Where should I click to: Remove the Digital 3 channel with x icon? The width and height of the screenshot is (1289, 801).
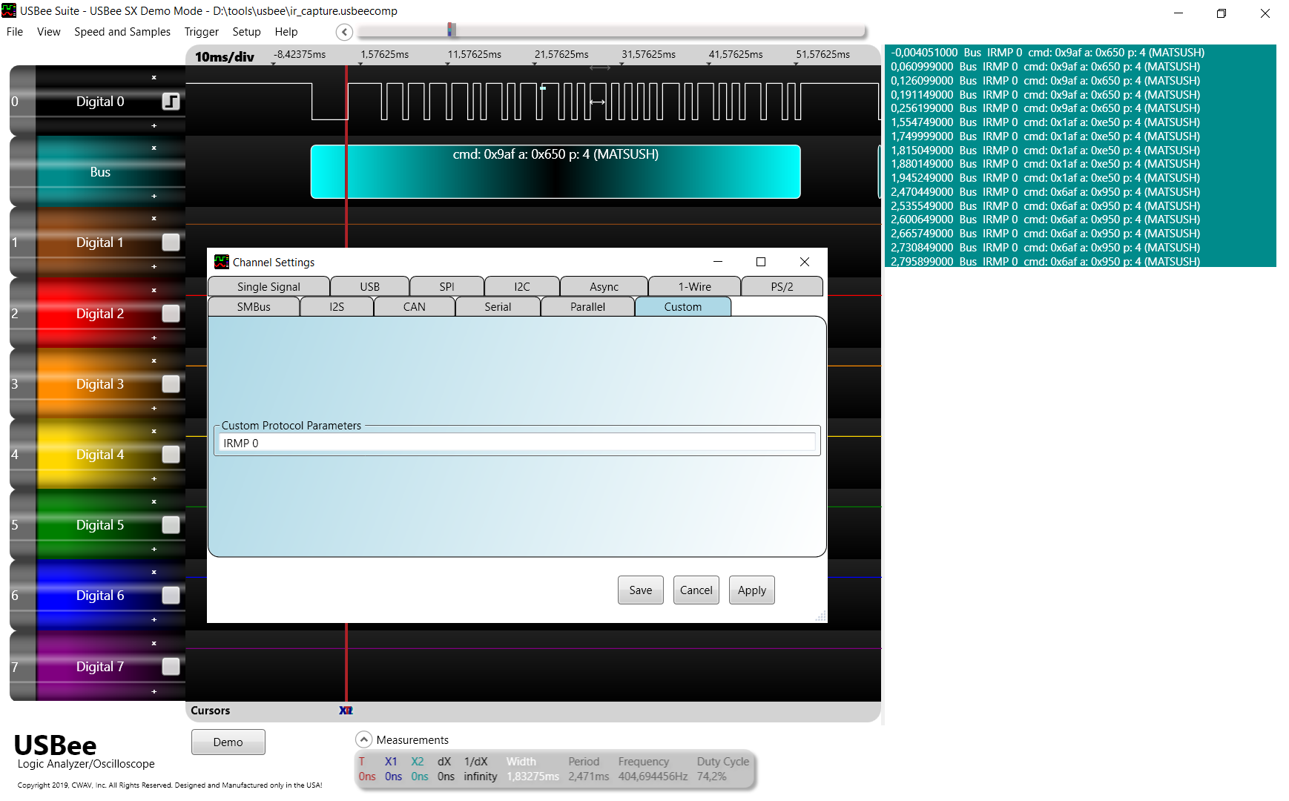154,360
